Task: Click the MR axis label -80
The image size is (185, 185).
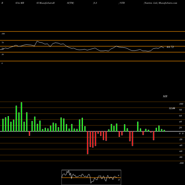Action: coord(181,157)
